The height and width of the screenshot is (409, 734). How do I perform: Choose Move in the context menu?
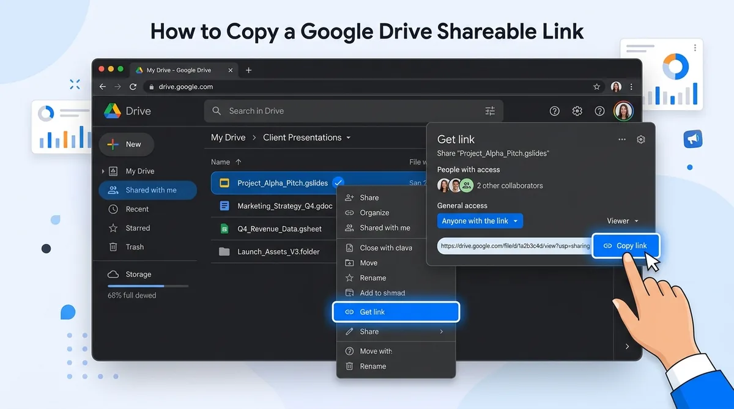[x=396, y=263]
